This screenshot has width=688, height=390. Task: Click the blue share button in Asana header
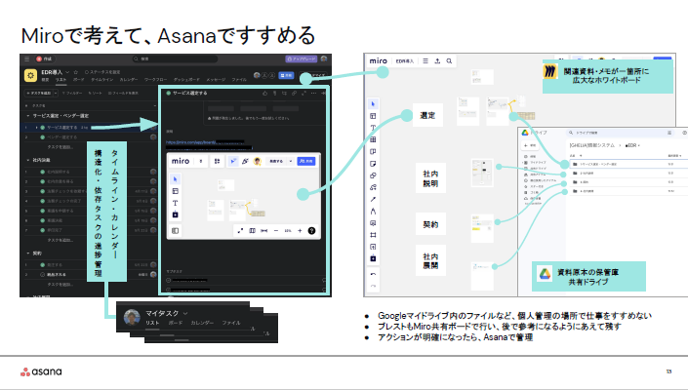286,75
